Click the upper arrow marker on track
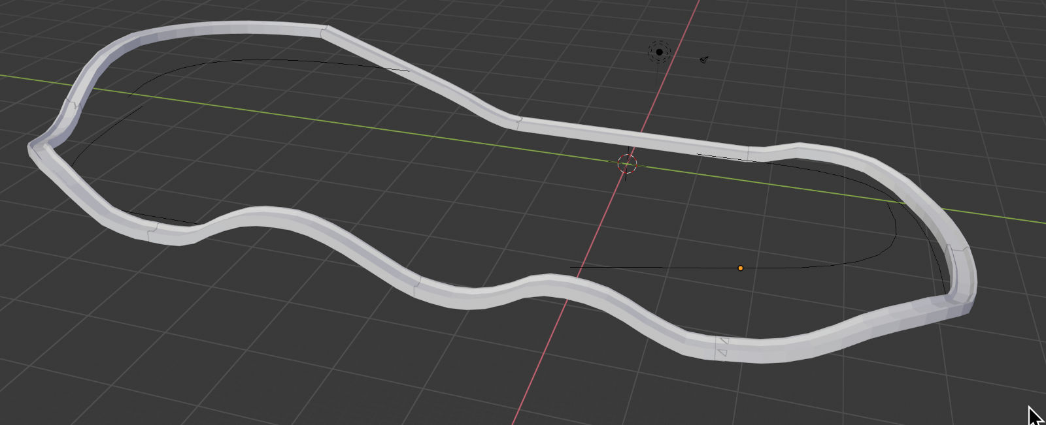 (x=724, y=341)
